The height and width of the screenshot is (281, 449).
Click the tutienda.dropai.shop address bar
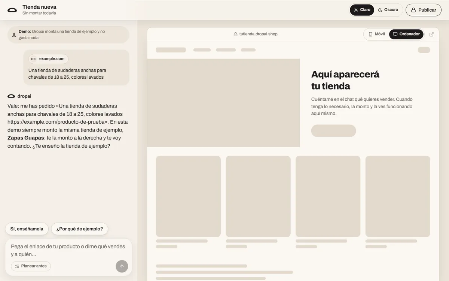(x=256, y=34)
